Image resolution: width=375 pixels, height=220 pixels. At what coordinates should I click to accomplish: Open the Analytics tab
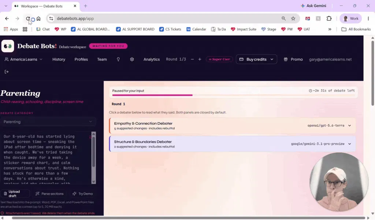152,60
